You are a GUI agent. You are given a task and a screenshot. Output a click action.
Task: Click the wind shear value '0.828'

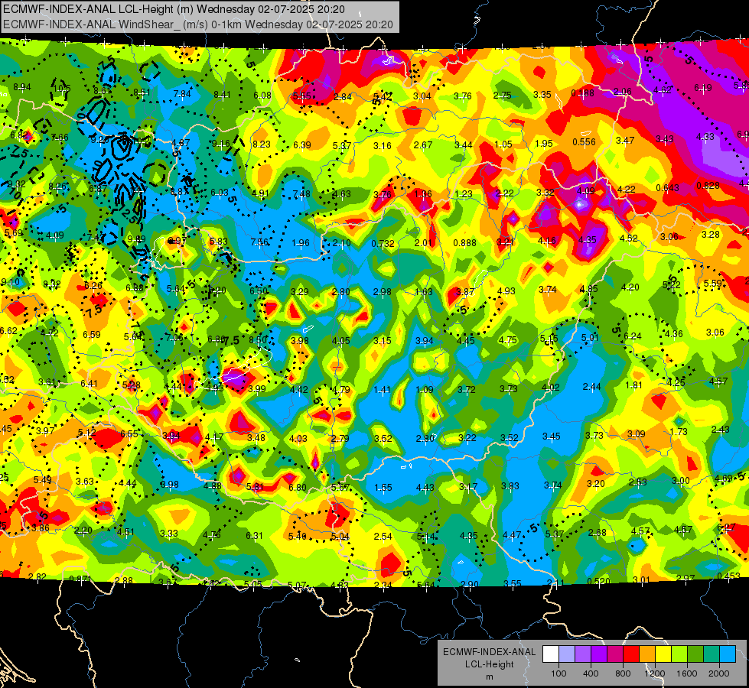708,185
